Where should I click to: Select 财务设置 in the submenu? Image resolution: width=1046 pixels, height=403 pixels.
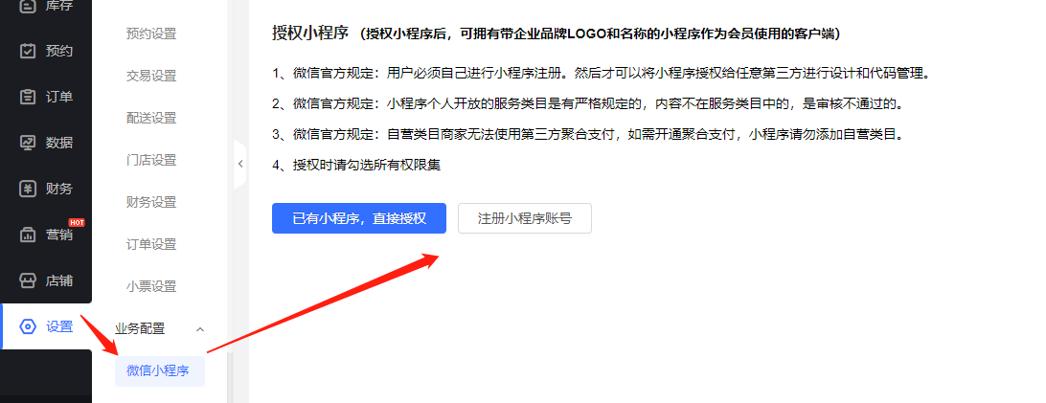pos(151,202)
